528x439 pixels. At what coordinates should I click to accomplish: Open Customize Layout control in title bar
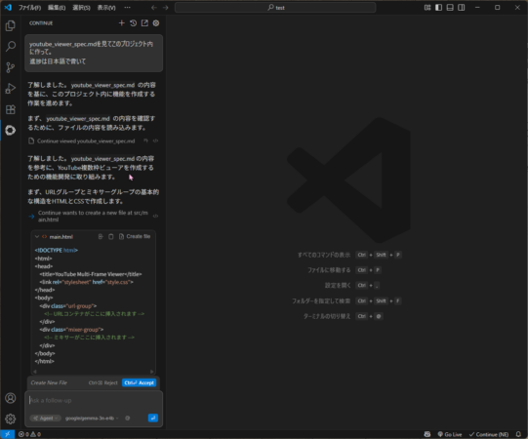[427, 8]
